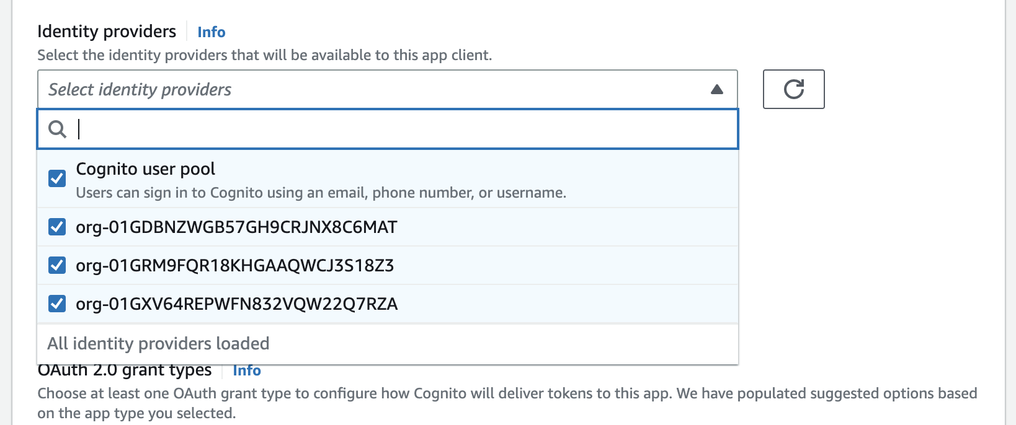The width and height of the screenshot is (1016, 425).
Task: Click the 'Select the identity providers' helper text
Action: pos(264,55)
